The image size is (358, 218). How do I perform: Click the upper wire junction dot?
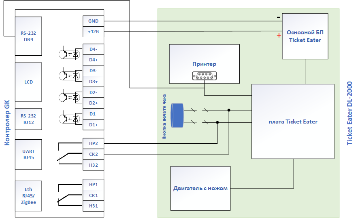229,110
